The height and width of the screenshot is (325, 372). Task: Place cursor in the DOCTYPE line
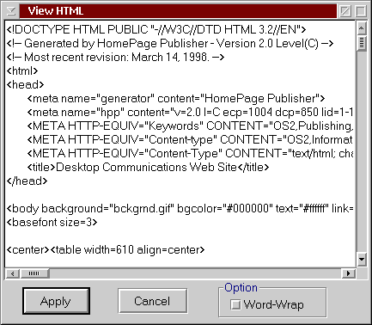click(156, 29)
